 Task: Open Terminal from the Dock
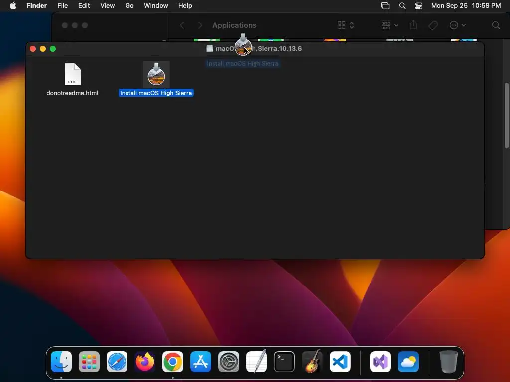click(284, 362)
